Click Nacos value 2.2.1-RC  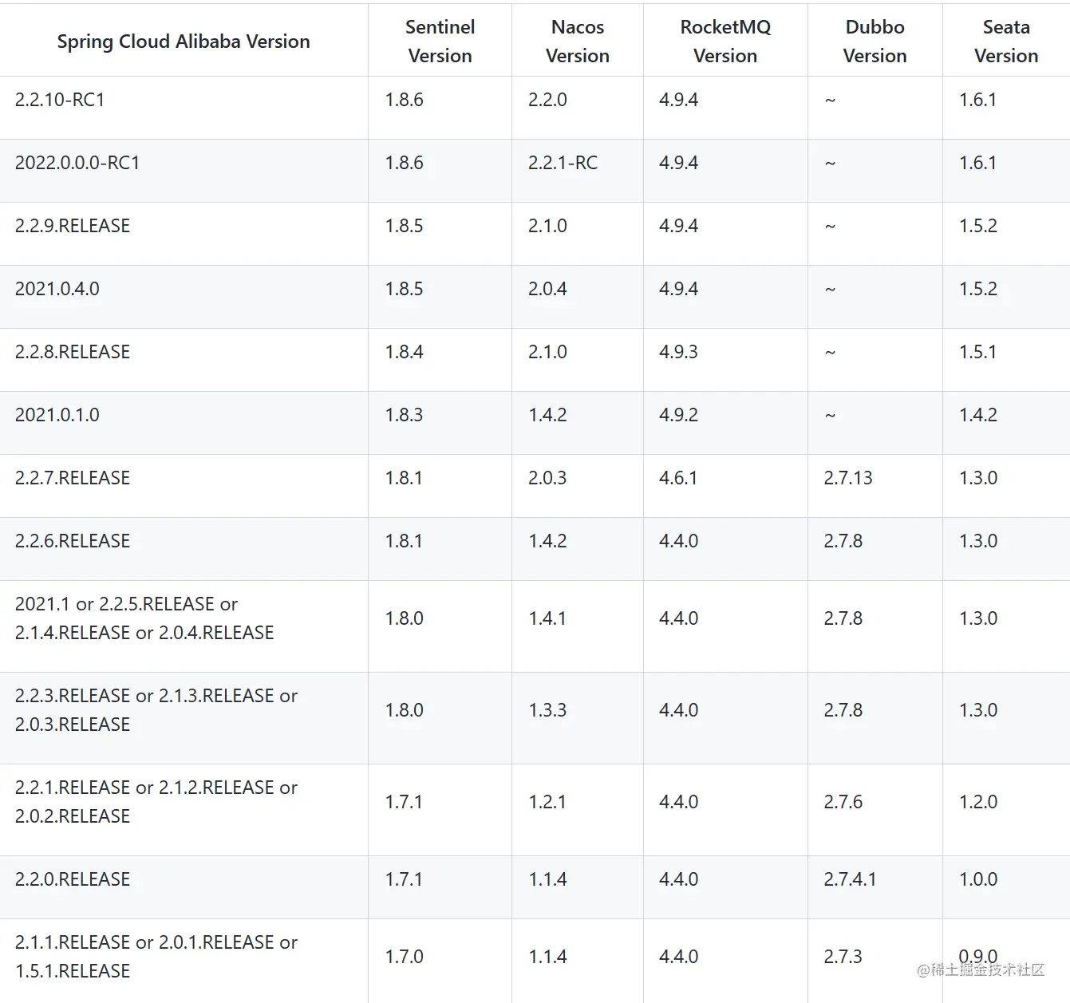[x=563, y=163]
